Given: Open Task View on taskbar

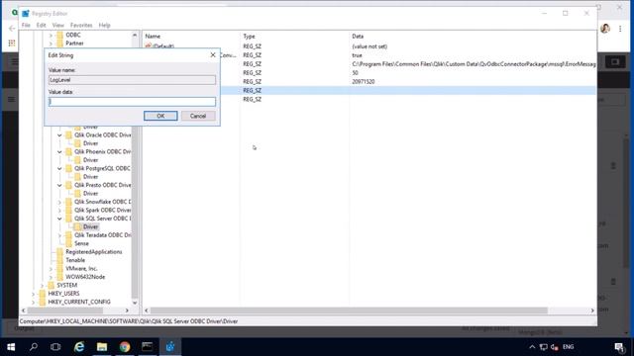Looking at the screenshot, I should [55, 347].
